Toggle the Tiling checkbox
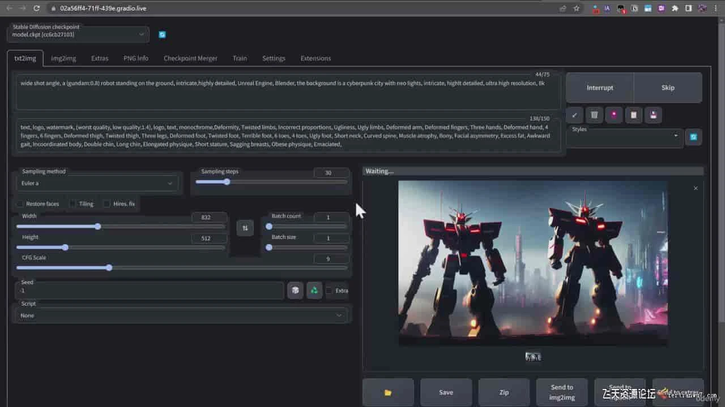725x407 pixels. click(x=73, y=203)
